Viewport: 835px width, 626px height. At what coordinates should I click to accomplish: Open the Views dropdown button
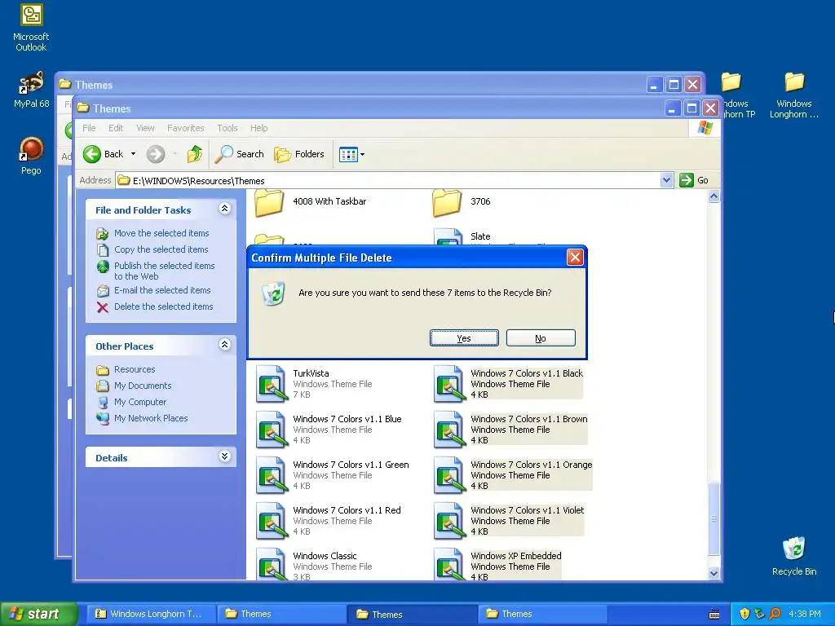(x=351, y=154)
